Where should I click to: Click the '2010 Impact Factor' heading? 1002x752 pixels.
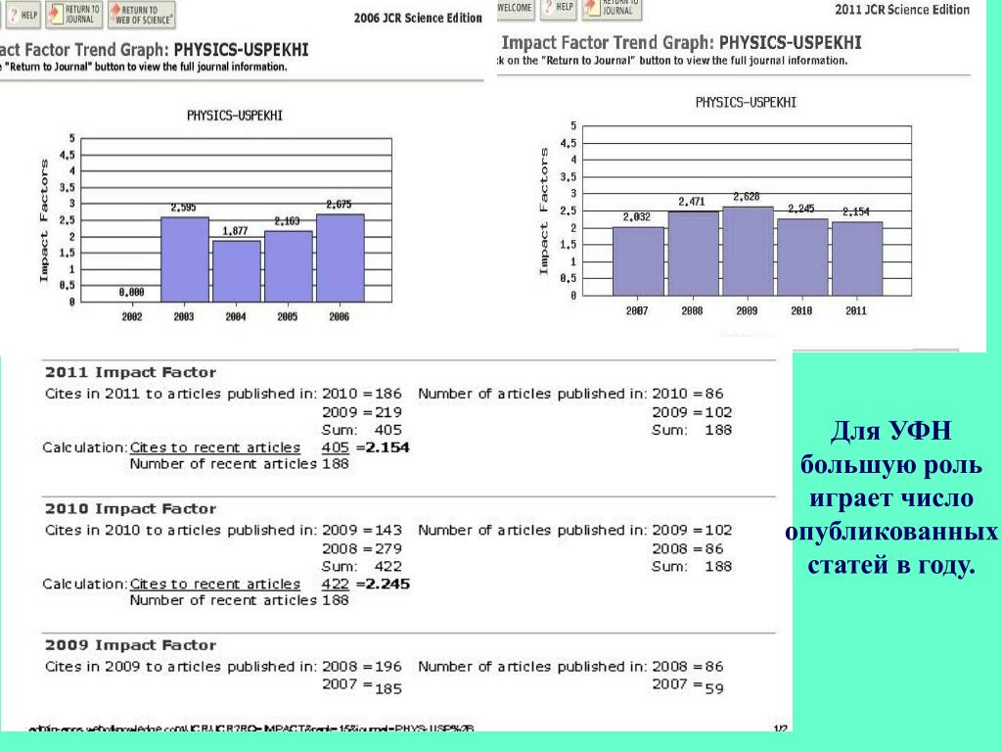click(130, 509)
